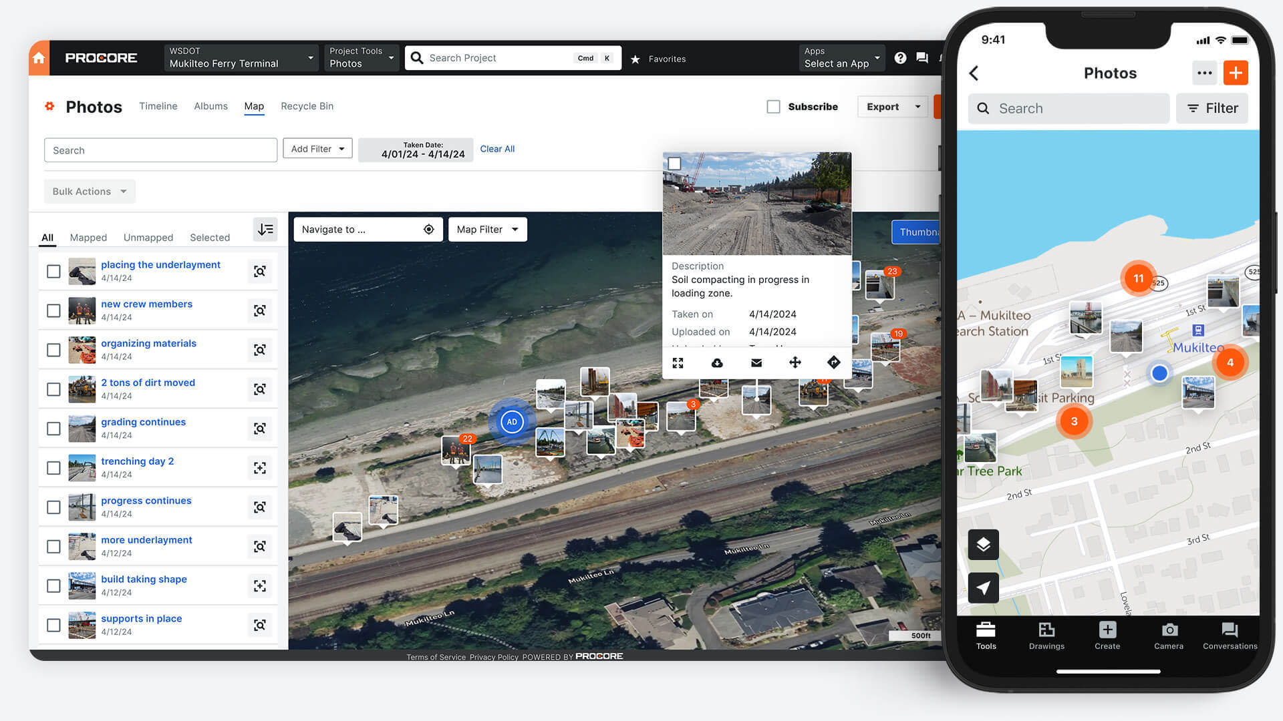This screenshot has width=1283, height=721.
Task: Switch to the Albums tab
Action: [210, 105]
